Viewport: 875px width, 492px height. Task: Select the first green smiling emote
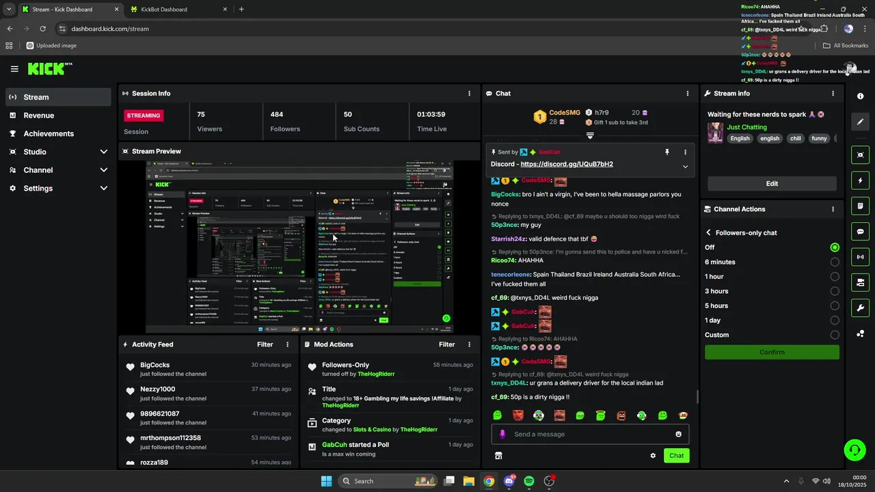tap(498, 415)
